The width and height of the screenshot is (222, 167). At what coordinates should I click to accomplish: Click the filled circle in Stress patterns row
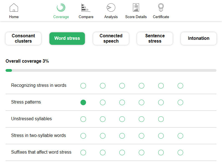pyautogui.click(x=83, y=102)
